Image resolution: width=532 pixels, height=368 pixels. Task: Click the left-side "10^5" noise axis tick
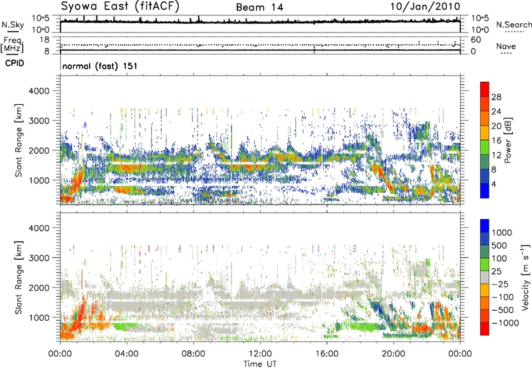coord(41,19)
